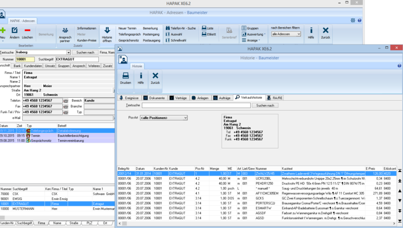Open the Ansprechpartner contacts icon
Image resolution: width=403 pixels, height=228 pixels.
(65, 30)
